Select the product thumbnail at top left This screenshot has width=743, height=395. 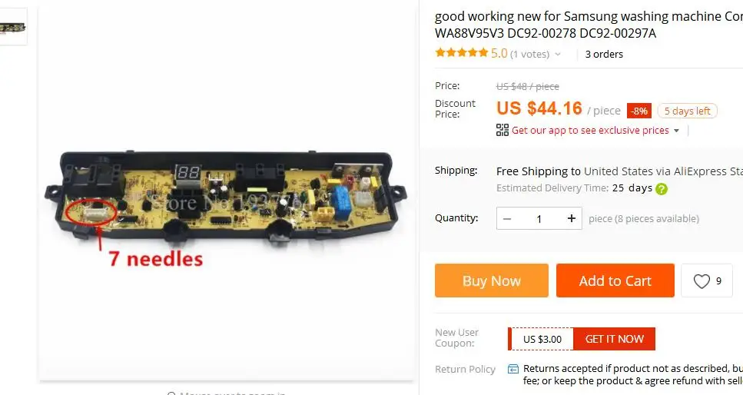click(13, 27)
